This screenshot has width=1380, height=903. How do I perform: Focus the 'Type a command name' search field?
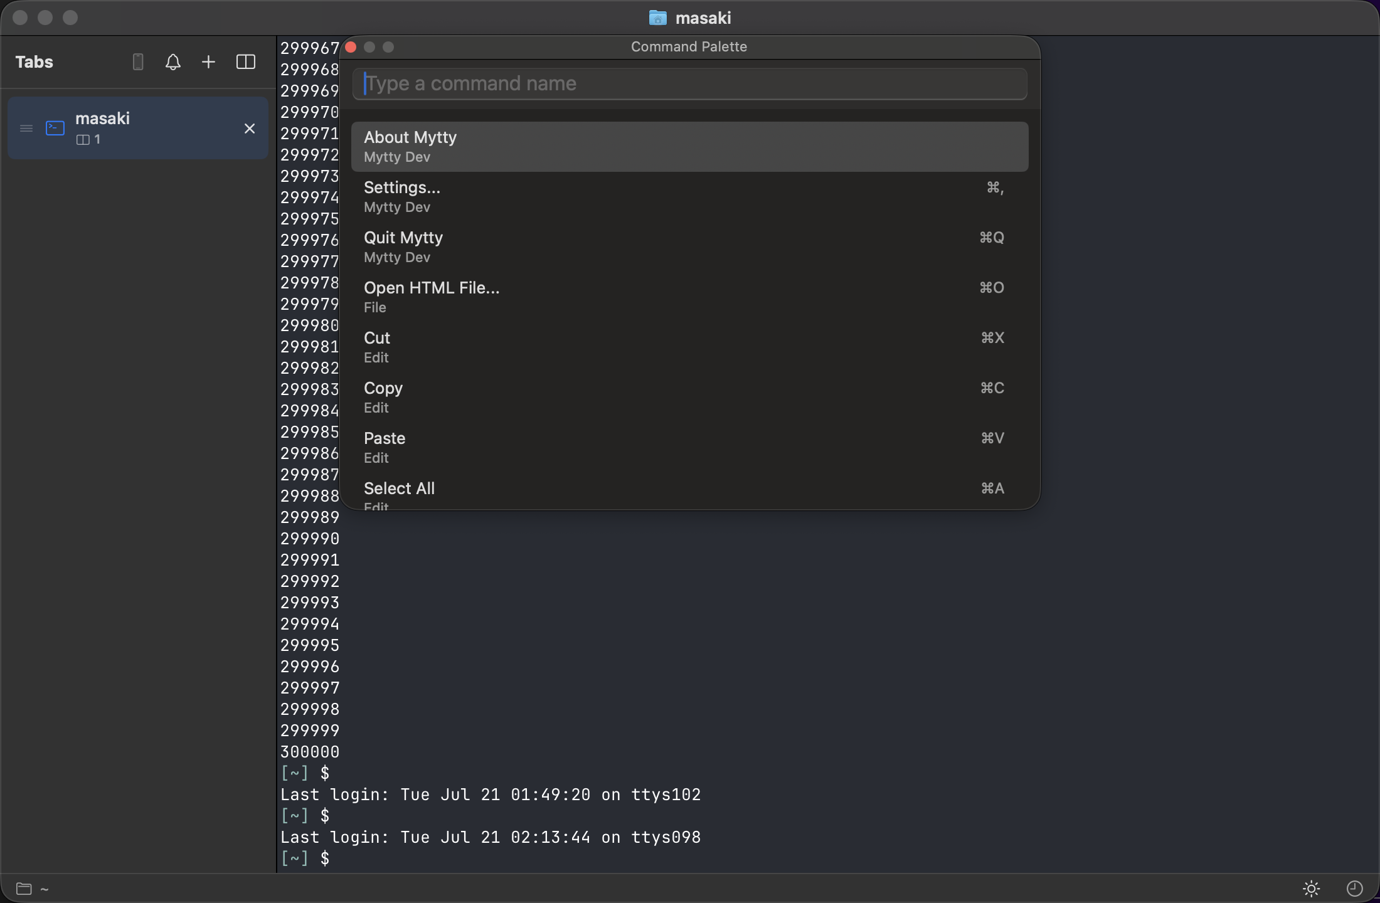[x=689, y=83]
